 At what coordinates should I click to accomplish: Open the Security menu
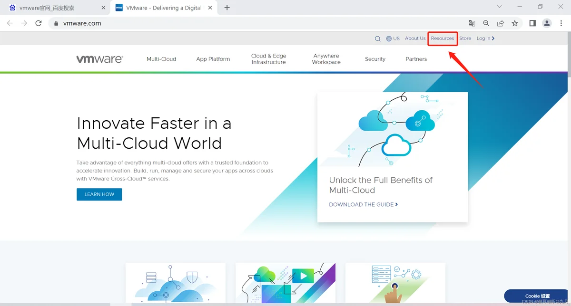click(x=375, y=59)
